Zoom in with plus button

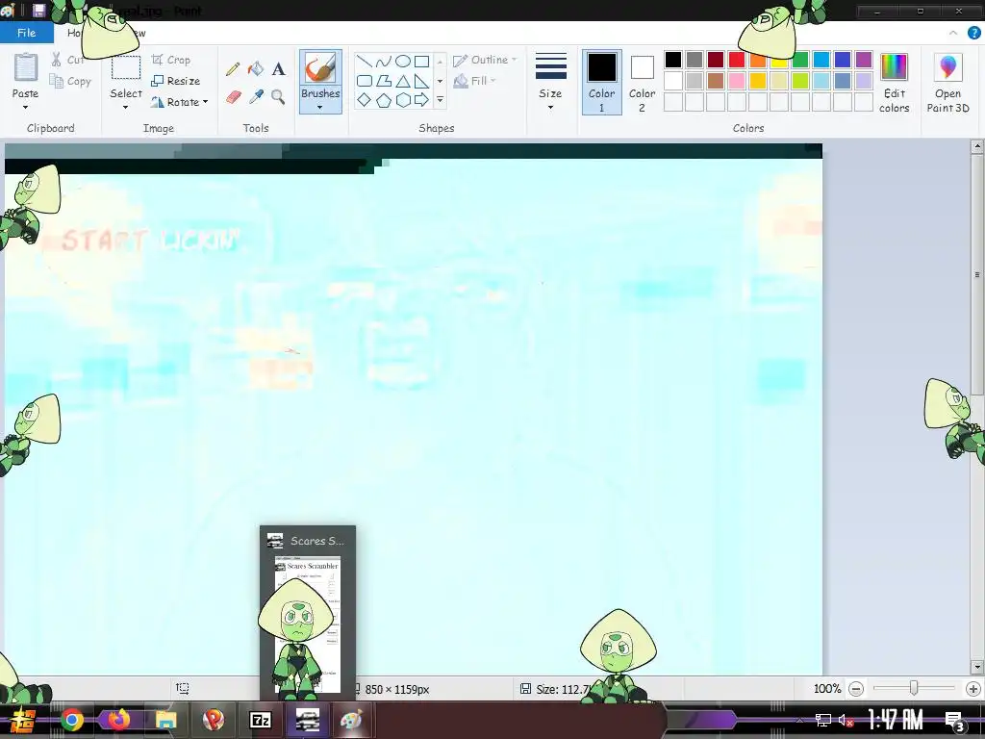973,689
